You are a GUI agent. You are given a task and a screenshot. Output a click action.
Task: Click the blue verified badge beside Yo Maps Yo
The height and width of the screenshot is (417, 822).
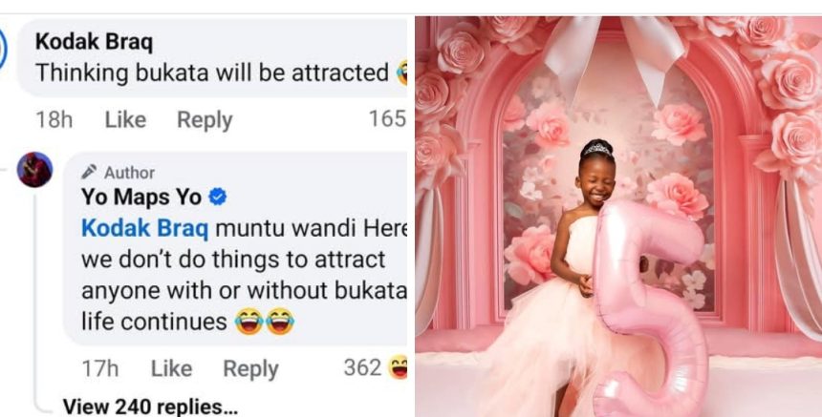click(218, 198)
